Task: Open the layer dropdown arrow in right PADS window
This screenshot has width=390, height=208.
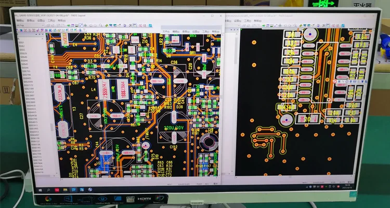Action: 239,26
